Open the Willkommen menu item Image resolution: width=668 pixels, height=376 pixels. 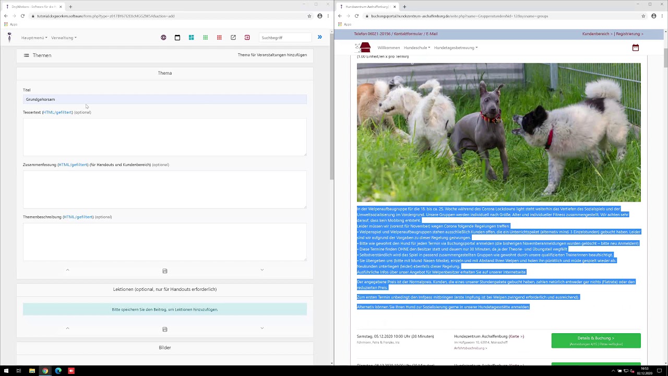pos(389,48)
